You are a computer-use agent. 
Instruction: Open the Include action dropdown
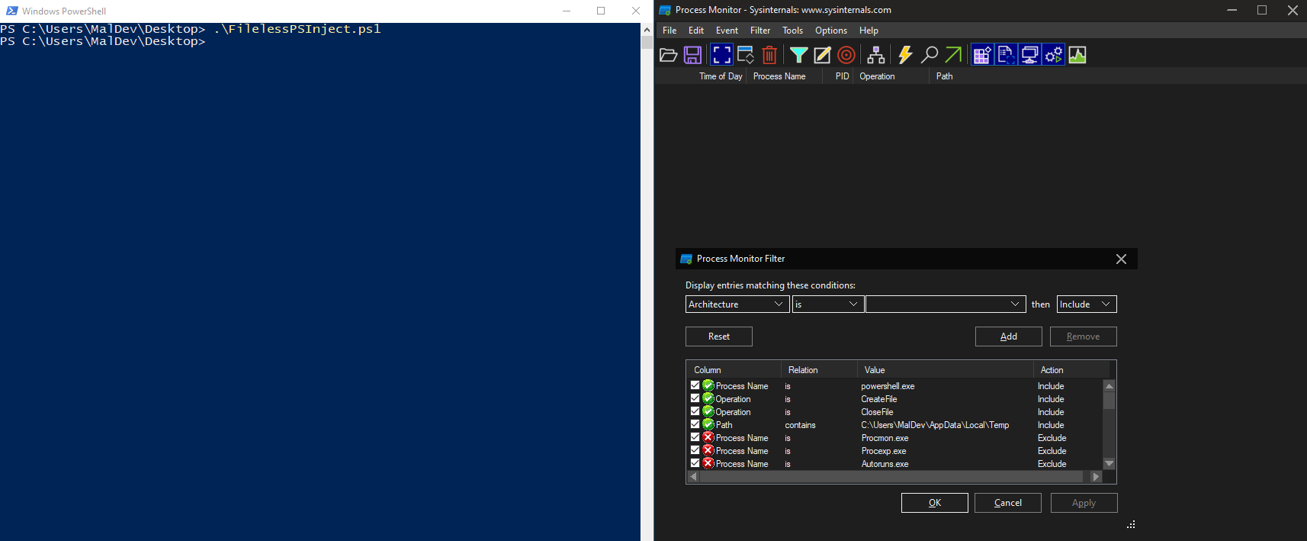point(1086,304)
